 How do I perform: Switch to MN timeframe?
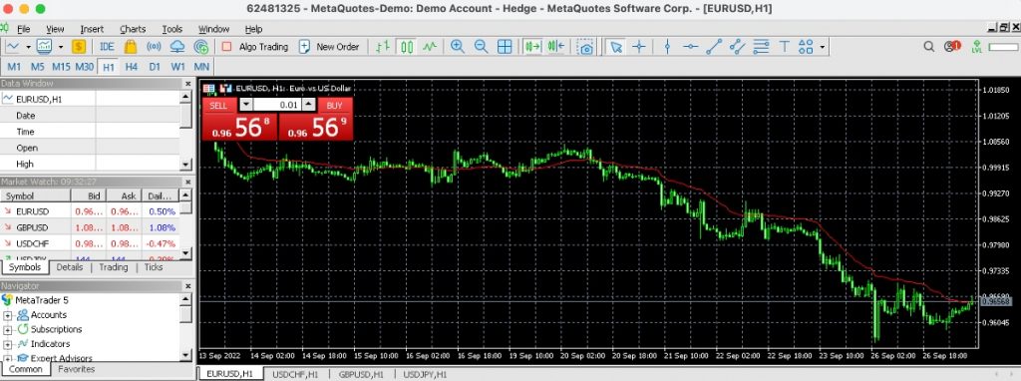(201, 67)
